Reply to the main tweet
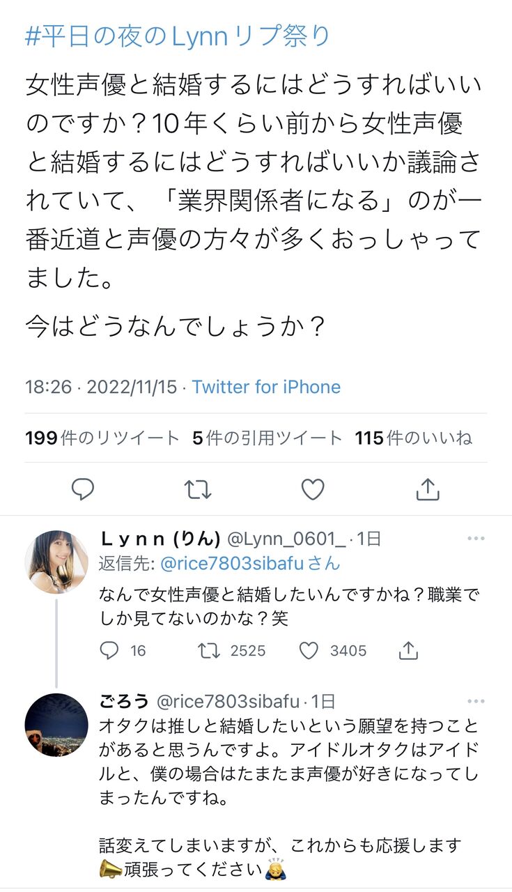This screenshot has height=892, width=512. point(83,489)
